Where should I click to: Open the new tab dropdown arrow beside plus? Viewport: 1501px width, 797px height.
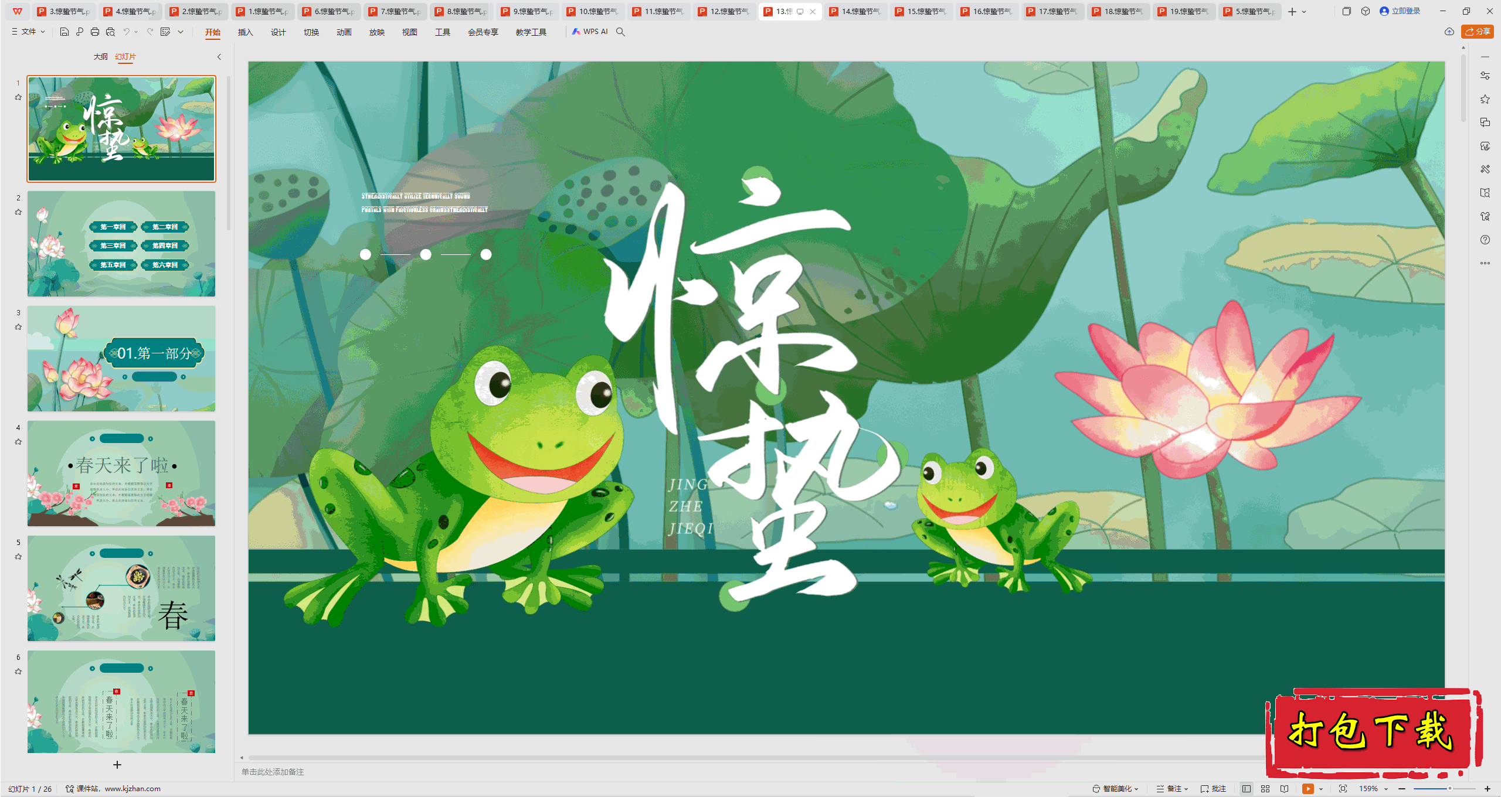tap(1304, 11)
